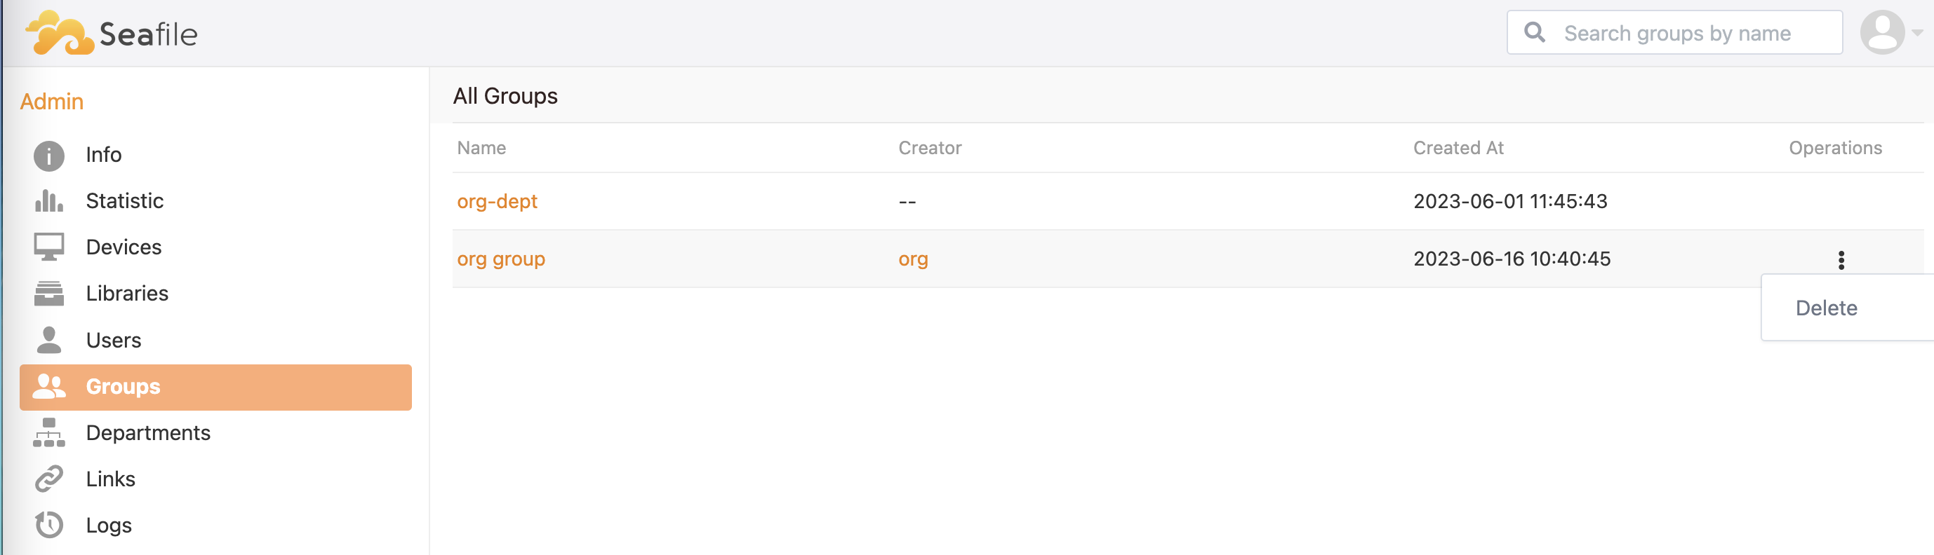This screenshot has width=1934, height=555.
Task: Open the org creator profile link
Action: [913, 259]
